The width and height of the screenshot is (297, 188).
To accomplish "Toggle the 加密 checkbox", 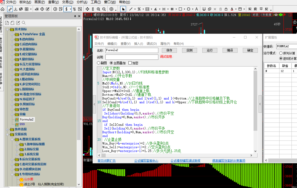I will [130, 63].
